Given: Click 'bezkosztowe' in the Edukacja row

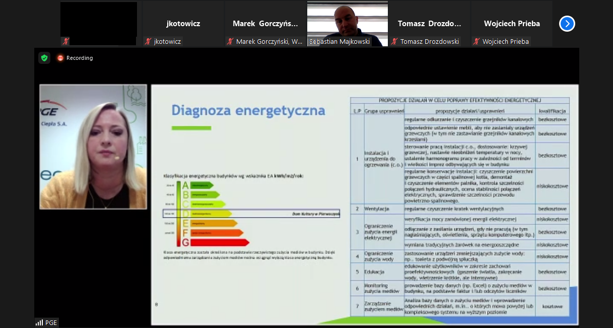Looking at the screenshot, I should [552, 272].
